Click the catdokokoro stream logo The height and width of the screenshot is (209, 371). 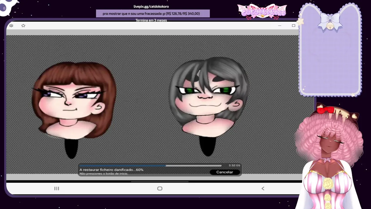click(262, 11)
